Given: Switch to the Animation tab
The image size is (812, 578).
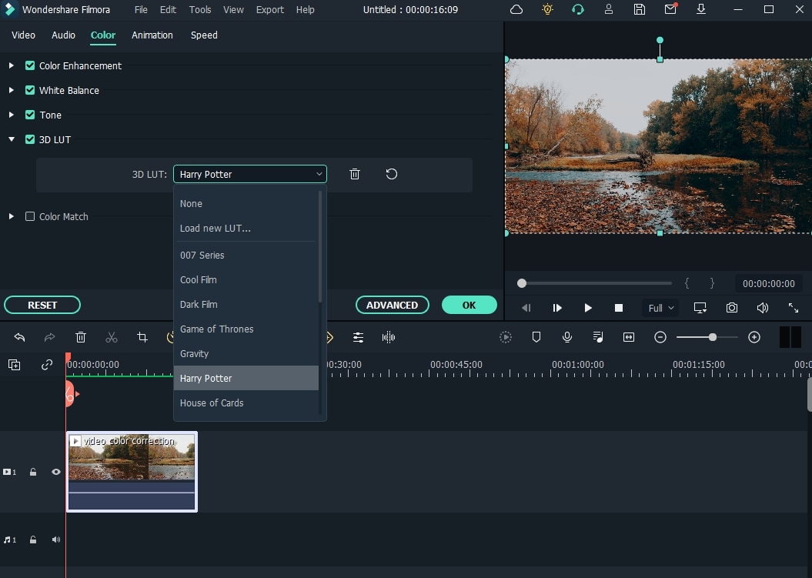Looking at the screenshot, I should [152, 35].
